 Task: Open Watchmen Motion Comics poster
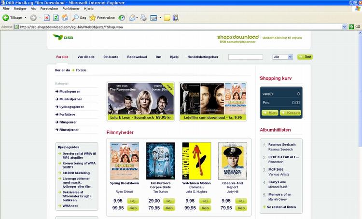coord(196,161)
